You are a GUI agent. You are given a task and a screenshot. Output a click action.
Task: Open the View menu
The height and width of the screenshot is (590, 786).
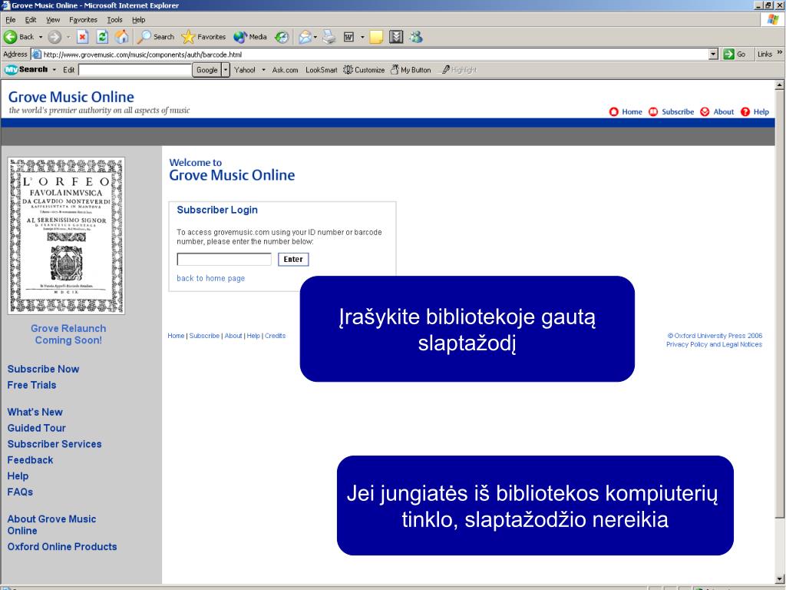(53, 19)
